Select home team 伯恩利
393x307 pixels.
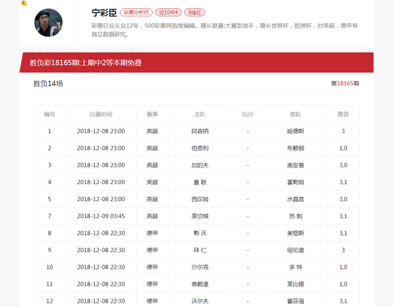click(x=200, y=148)
